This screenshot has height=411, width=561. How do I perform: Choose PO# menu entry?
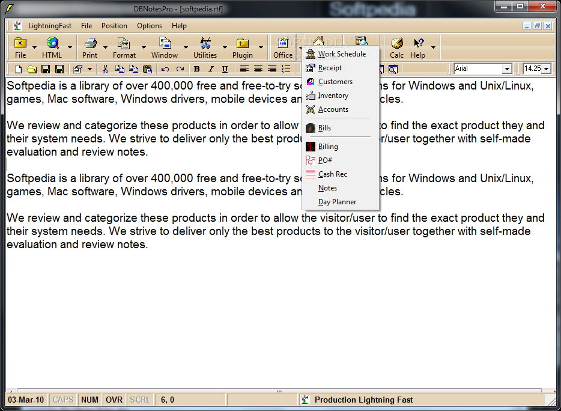pyautogui.click(x=340, y=160)
